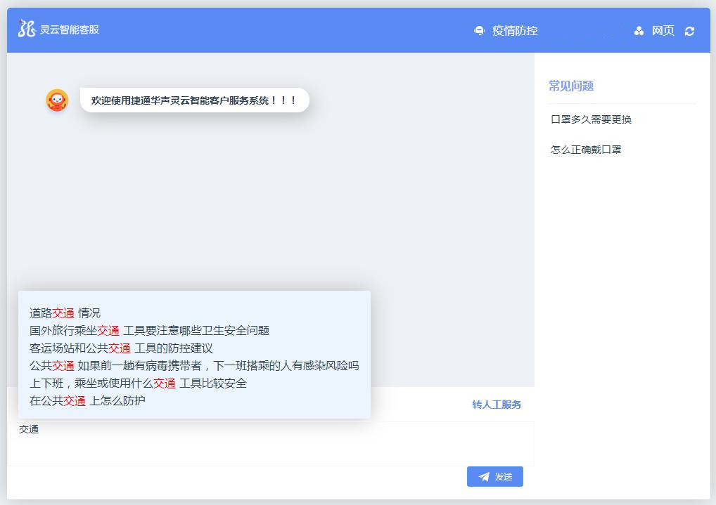The width and height of the screenshot is (716, 505).
Task: Select the 疫情防控 header label
Action: 515,31
